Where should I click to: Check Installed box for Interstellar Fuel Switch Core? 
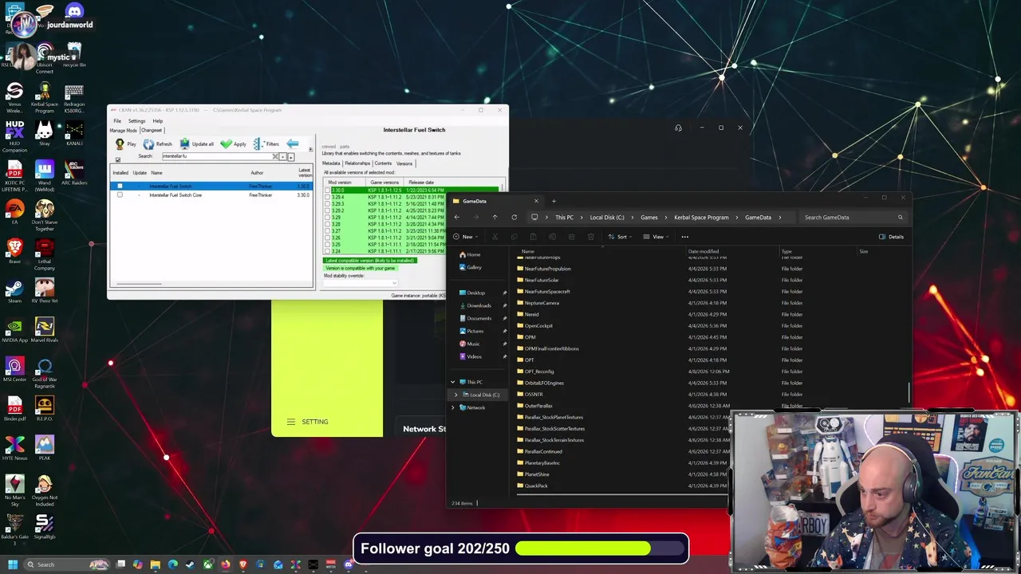pyautogui.click(x=120, y=195)
